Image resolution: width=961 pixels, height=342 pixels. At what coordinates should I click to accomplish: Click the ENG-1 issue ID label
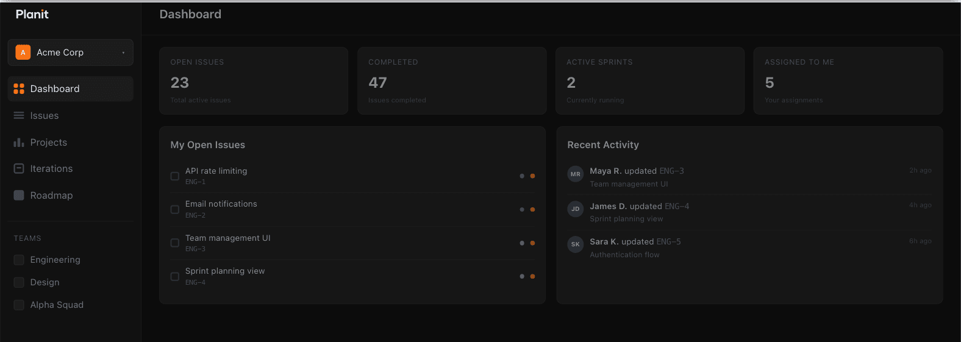(195, 182)
